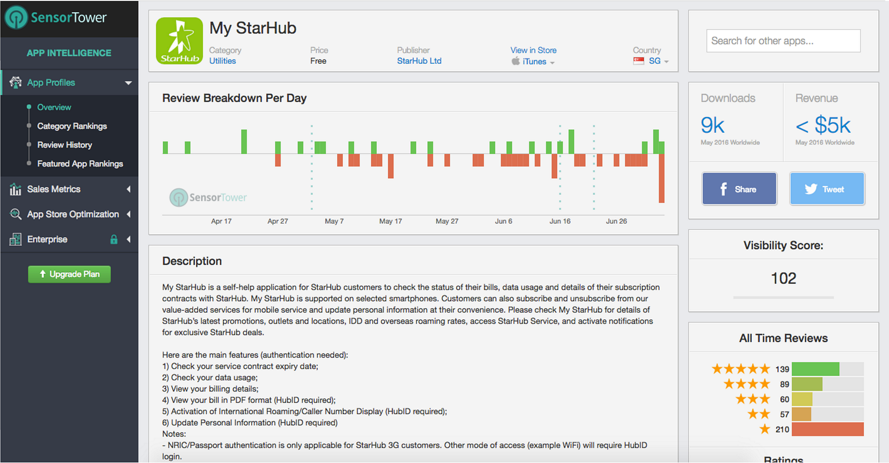Click the My StarHub app icon
The height and width of the screenshot is (463, 889).
179,41
